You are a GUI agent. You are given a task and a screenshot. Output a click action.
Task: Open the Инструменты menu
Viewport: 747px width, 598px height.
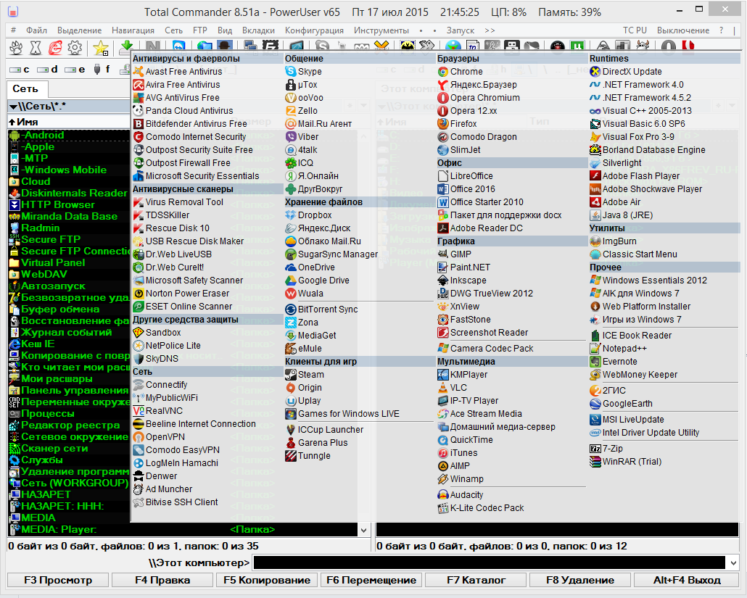coord(381,30)
